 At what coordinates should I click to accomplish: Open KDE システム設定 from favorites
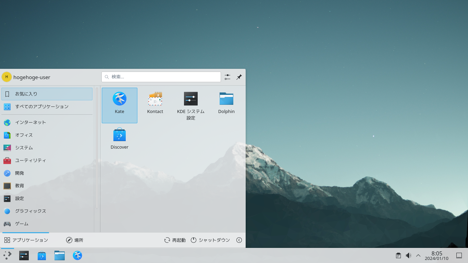(x=191, y=105)
